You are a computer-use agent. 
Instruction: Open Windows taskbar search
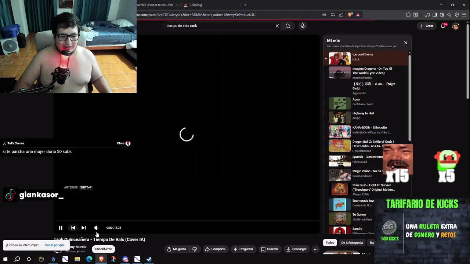pyautogui.click(x=17, y=259)
